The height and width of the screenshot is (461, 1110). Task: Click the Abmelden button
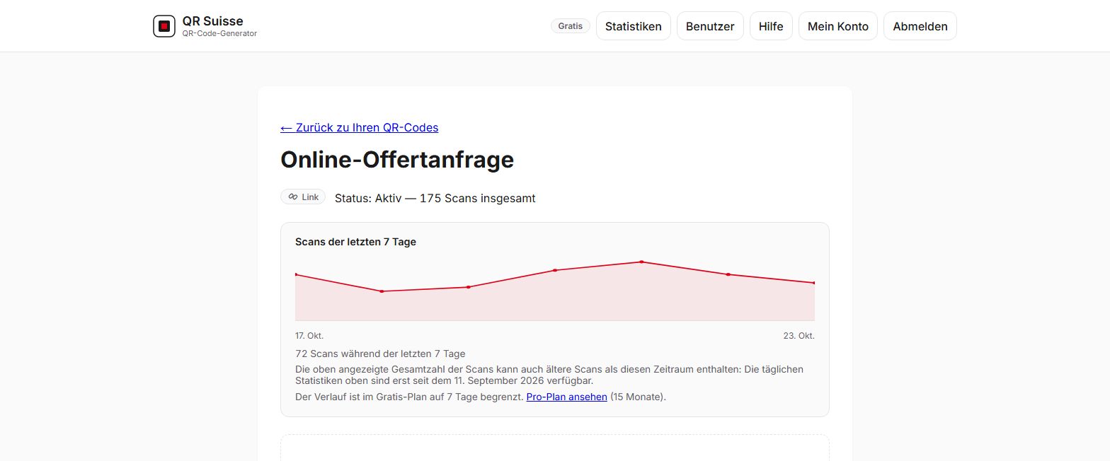tap(920, 26)
